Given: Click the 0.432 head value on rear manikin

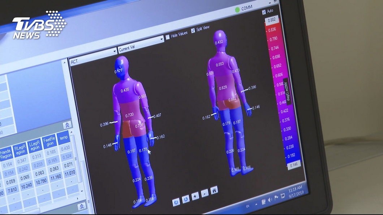Looking at the screenshot, I should [219, 43].
